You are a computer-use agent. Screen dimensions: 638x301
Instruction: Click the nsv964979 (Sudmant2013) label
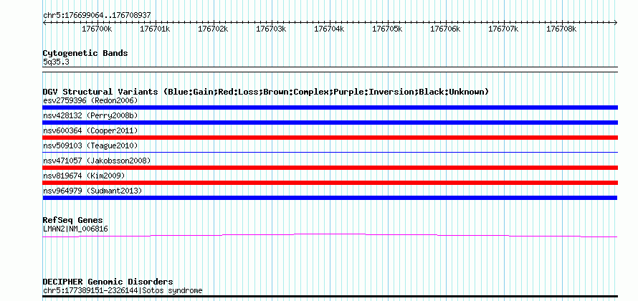pyautogui.click(x=92, y=191)
